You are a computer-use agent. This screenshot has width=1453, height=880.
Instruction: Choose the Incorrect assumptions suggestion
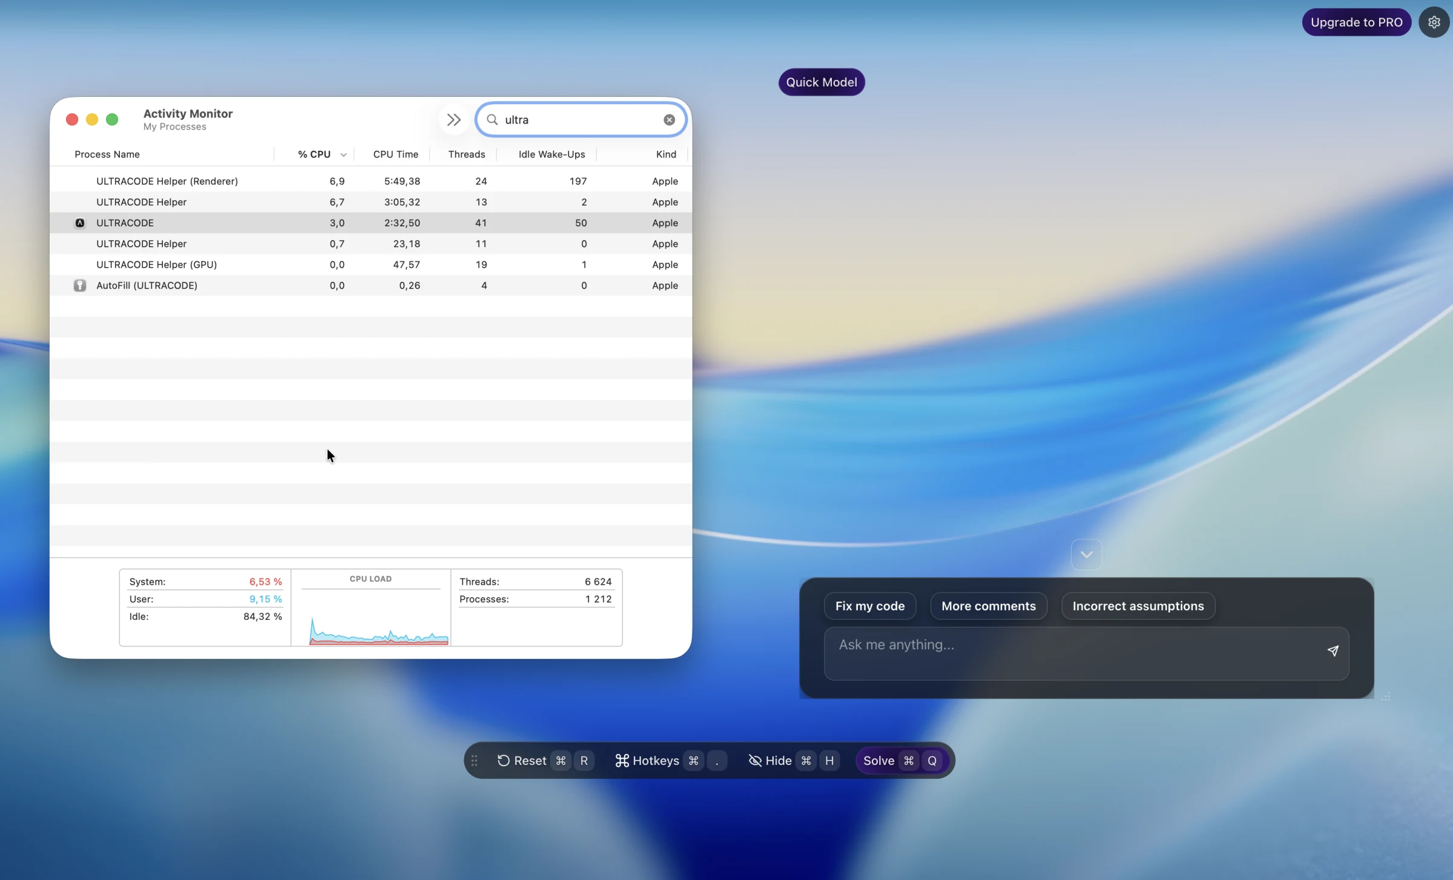pos(1138,606)
